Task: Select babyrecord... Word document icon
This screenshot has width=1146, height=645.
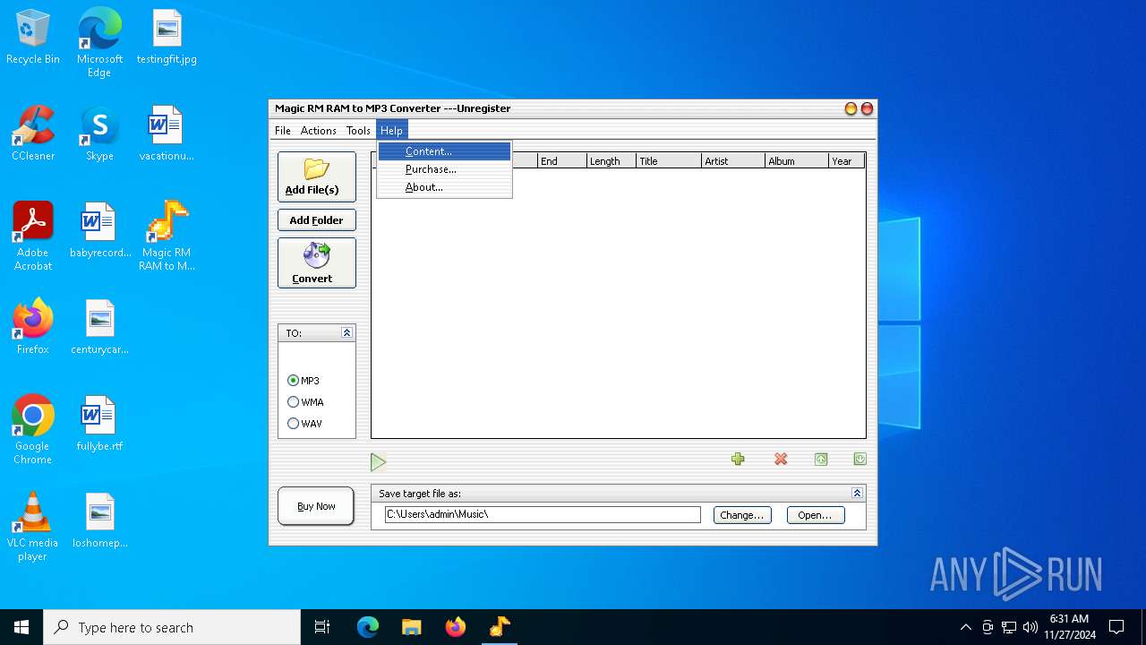Action: pos(99,231)
